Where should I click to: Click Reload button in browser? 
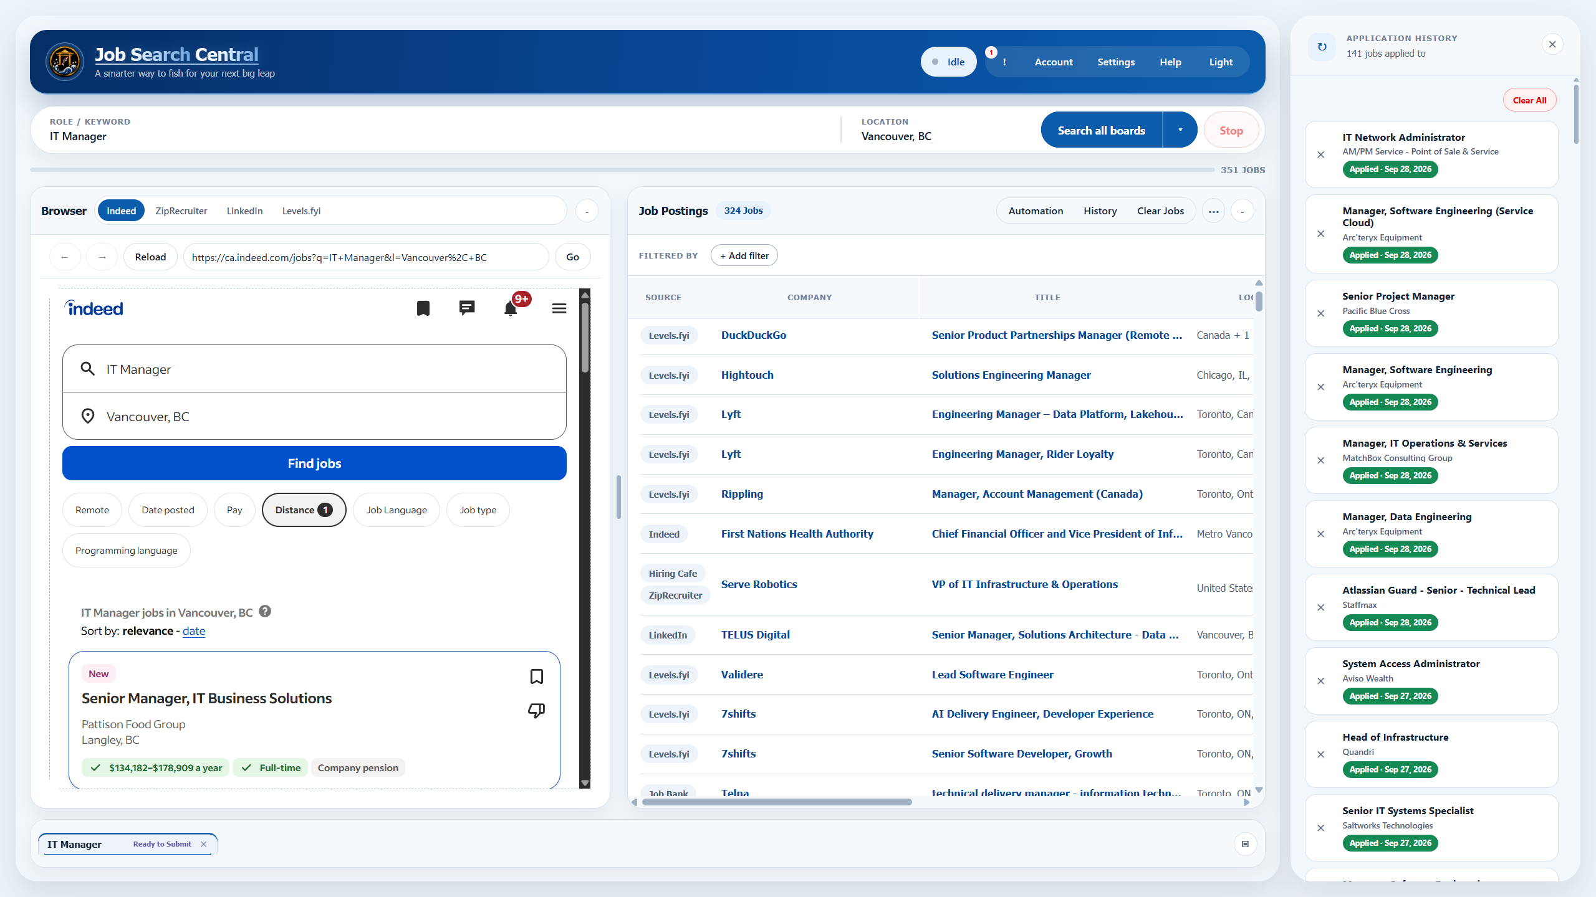click(150, 257)
